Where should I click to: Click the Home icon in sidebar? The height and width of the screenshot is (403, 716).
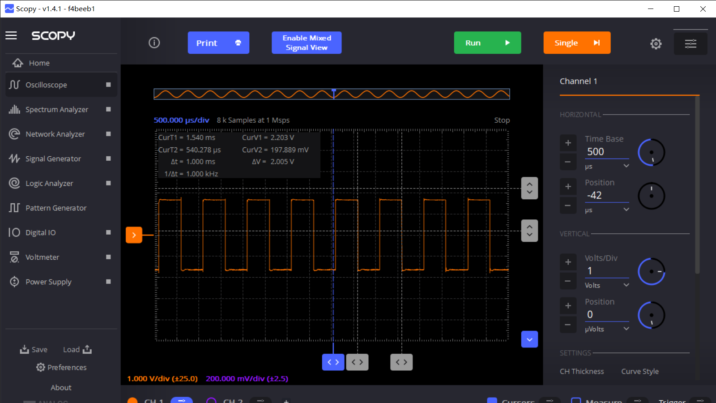18,63
